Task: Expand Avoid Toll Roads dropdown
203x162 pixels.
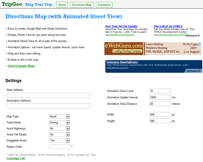Action: (59, 134)
